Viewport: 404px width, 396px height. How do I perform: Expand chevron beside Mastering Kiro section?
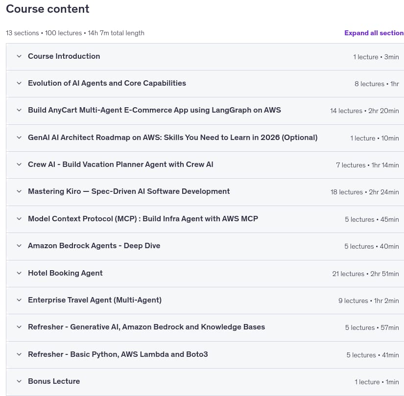(19, 191)
